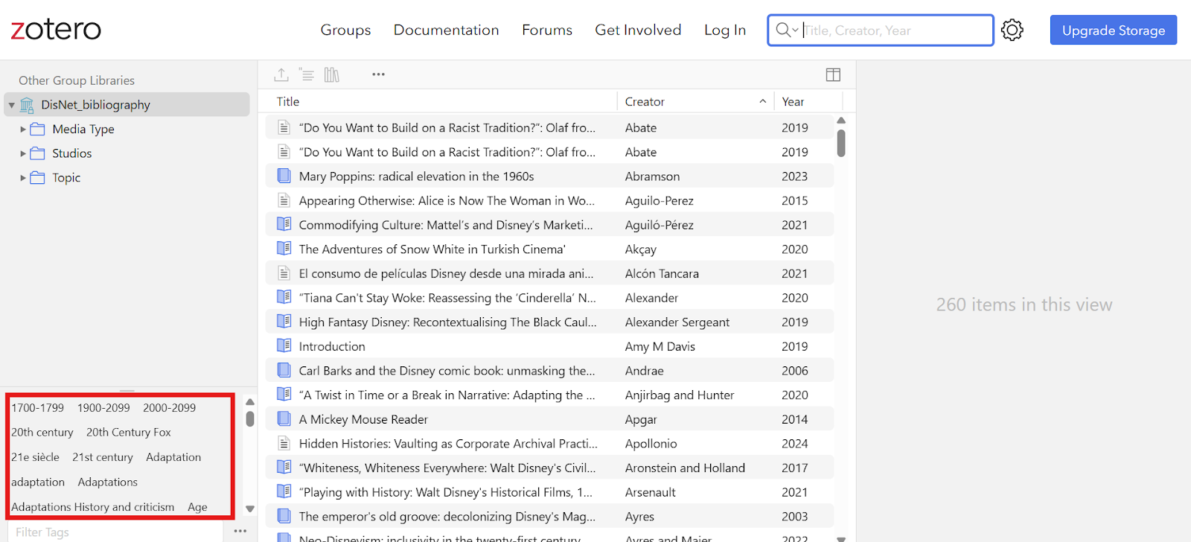Toggle the capitalized Adaptation tag
1191x542 pixels.
pyautogui.click(x=173, y=457)
